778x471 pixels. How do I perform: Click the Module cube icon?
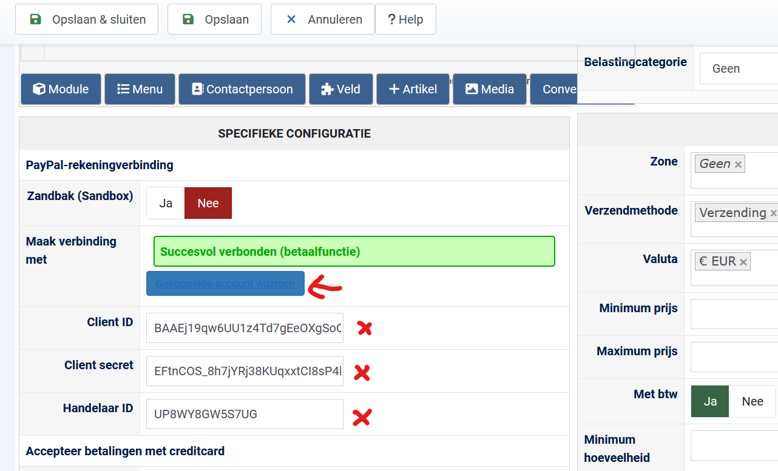pyautogui.click(x=39, y=89)
